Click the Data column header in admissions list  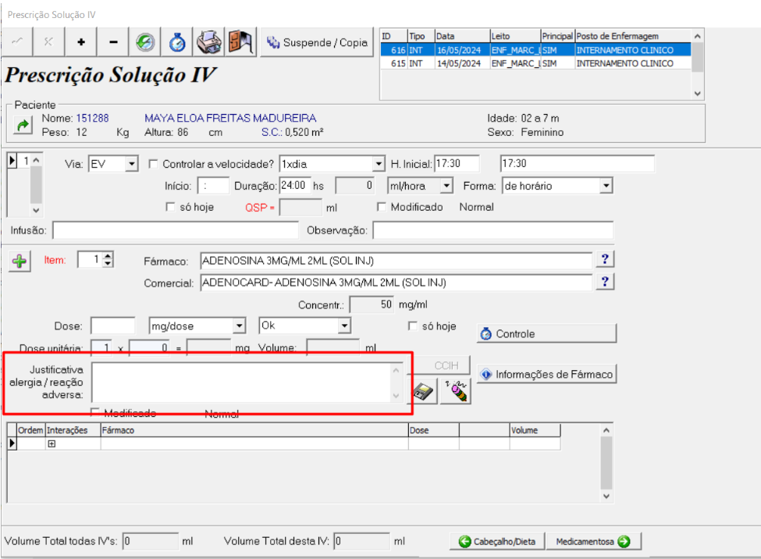pos(462,36)
